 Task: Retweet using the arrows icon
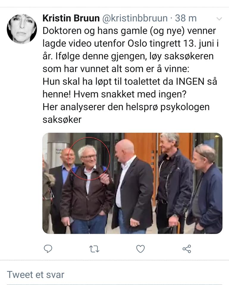pos(94,249)
